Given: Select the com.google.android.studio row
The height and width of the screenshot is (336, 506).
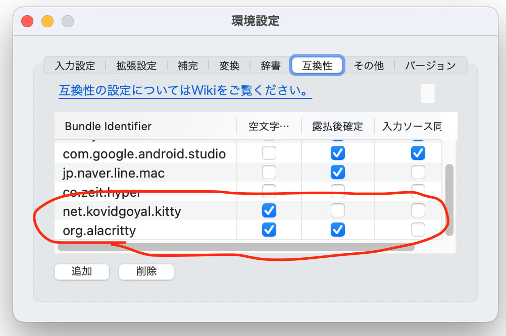Looking at the screenshot, I should [x=248, y=153].
